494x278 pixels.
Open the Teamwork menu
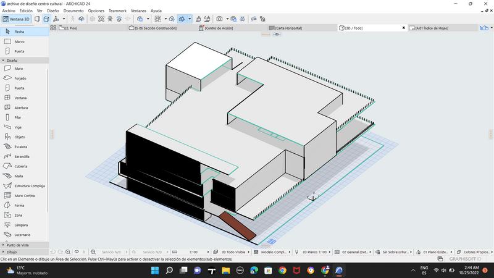(117, 11)
